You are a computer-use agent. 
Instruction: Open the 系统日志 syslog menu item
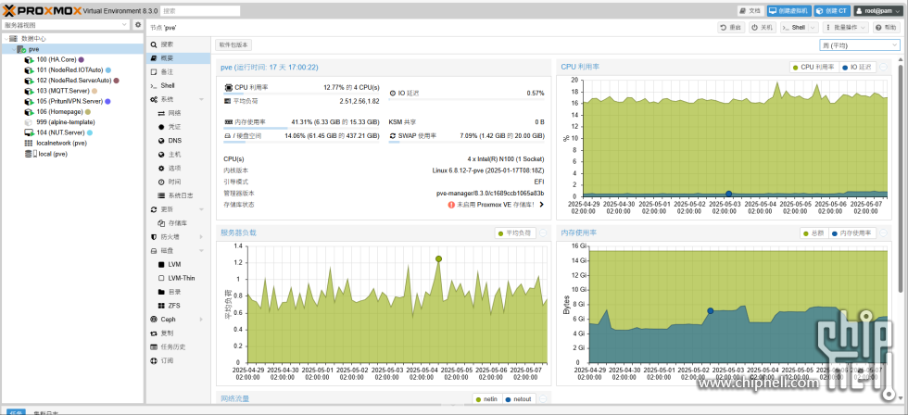pyautogui.click(x=178, y=195)
